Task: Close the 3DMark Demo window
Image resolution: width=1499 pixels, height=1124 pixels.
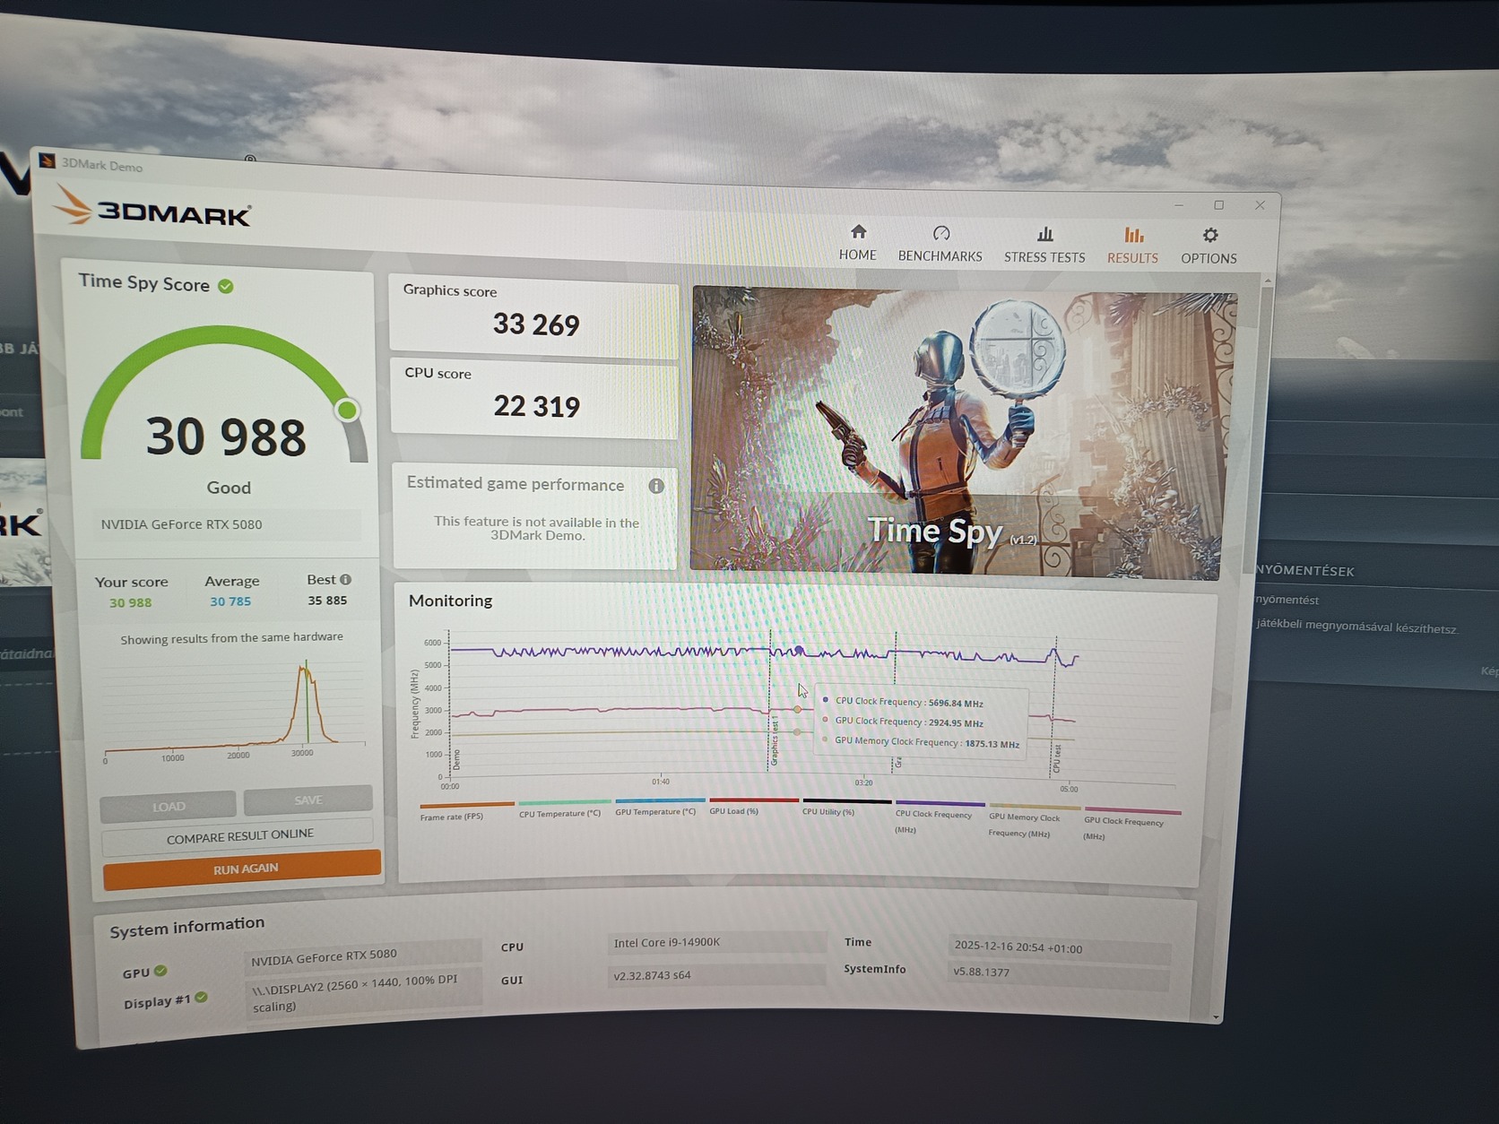Action: pos(1260,205)
